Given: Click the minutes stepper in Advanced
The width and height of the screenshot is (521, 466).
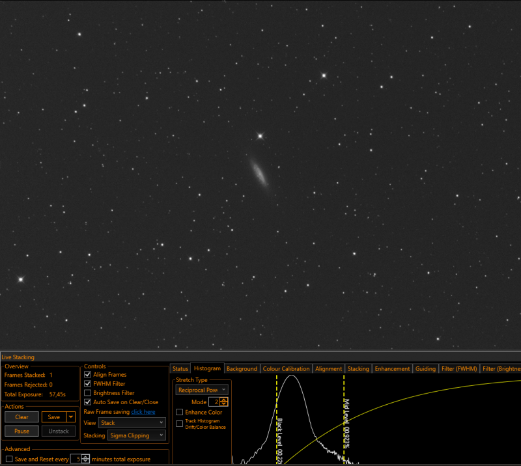Looking at the screenshot, I should pos(85,459).
